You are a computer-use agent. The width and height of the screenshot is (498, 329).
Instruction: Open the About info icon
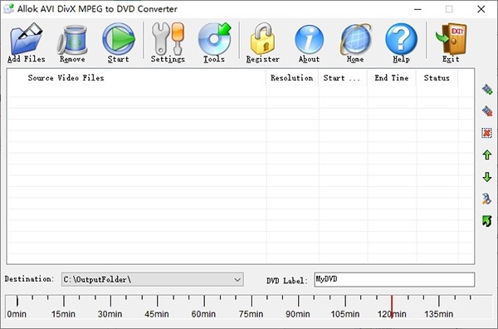pyautogui.click(x=309, y=39)
